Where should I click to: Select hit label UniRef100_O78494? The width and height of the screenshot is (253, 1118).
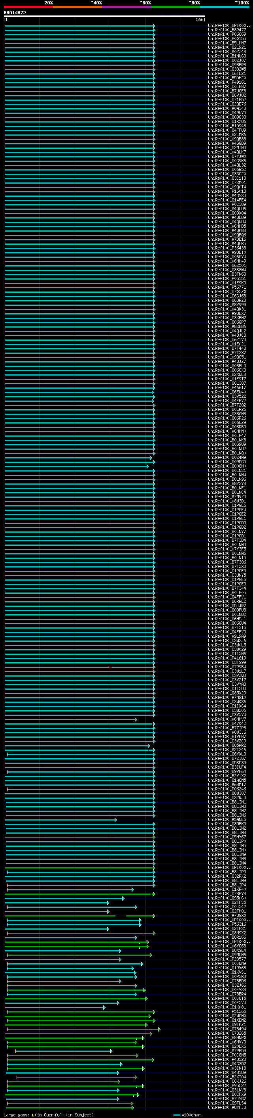point(227,1029)
